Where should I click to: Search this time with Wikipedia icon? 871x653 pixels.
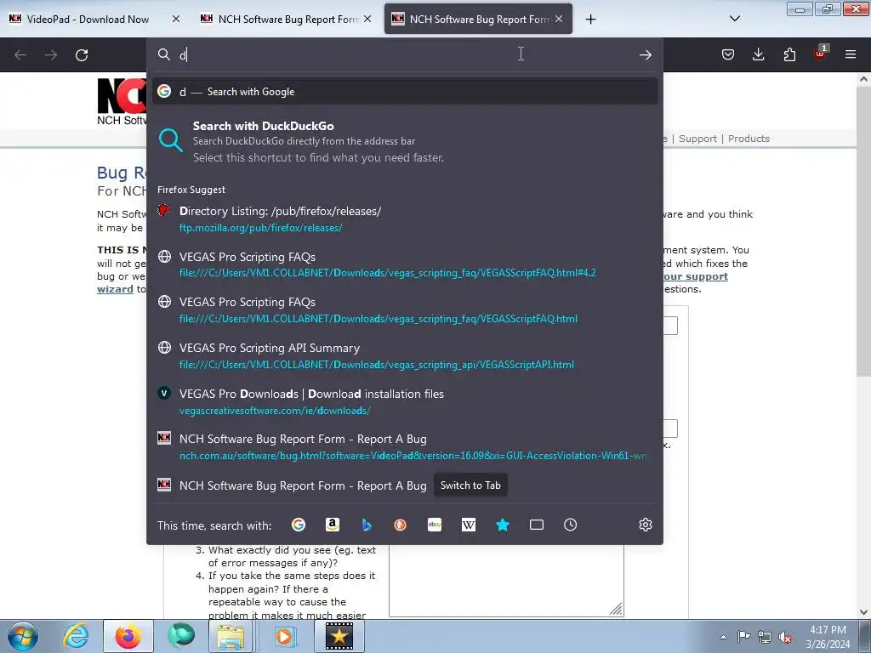469,525
